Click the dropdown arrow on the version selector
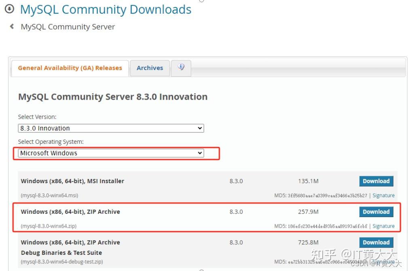 click(200, 128)
